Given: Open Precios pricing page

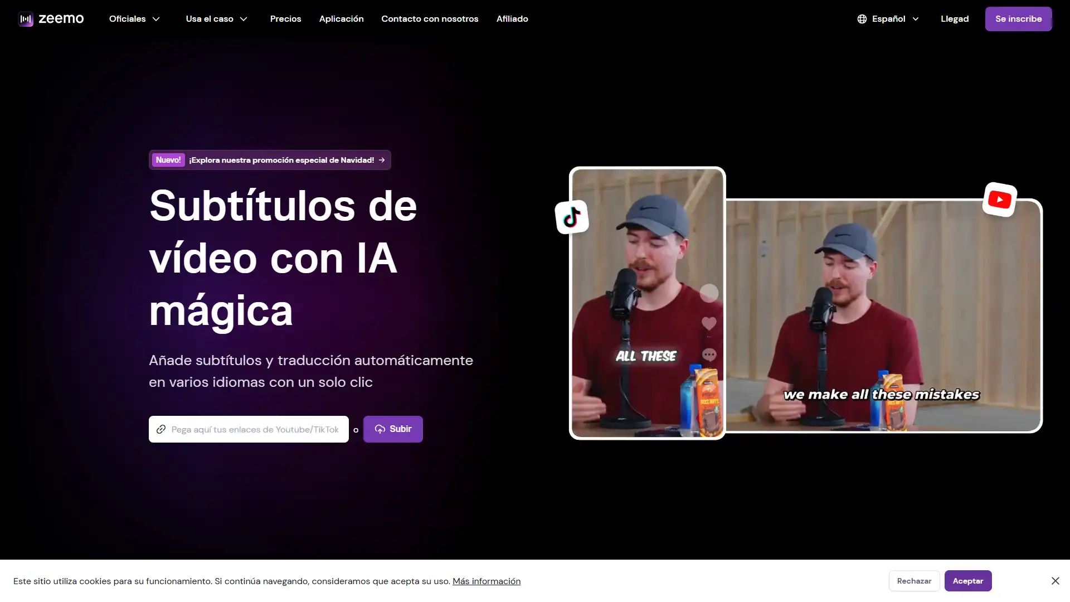Looking at the screenshot, I should [285, 19].
